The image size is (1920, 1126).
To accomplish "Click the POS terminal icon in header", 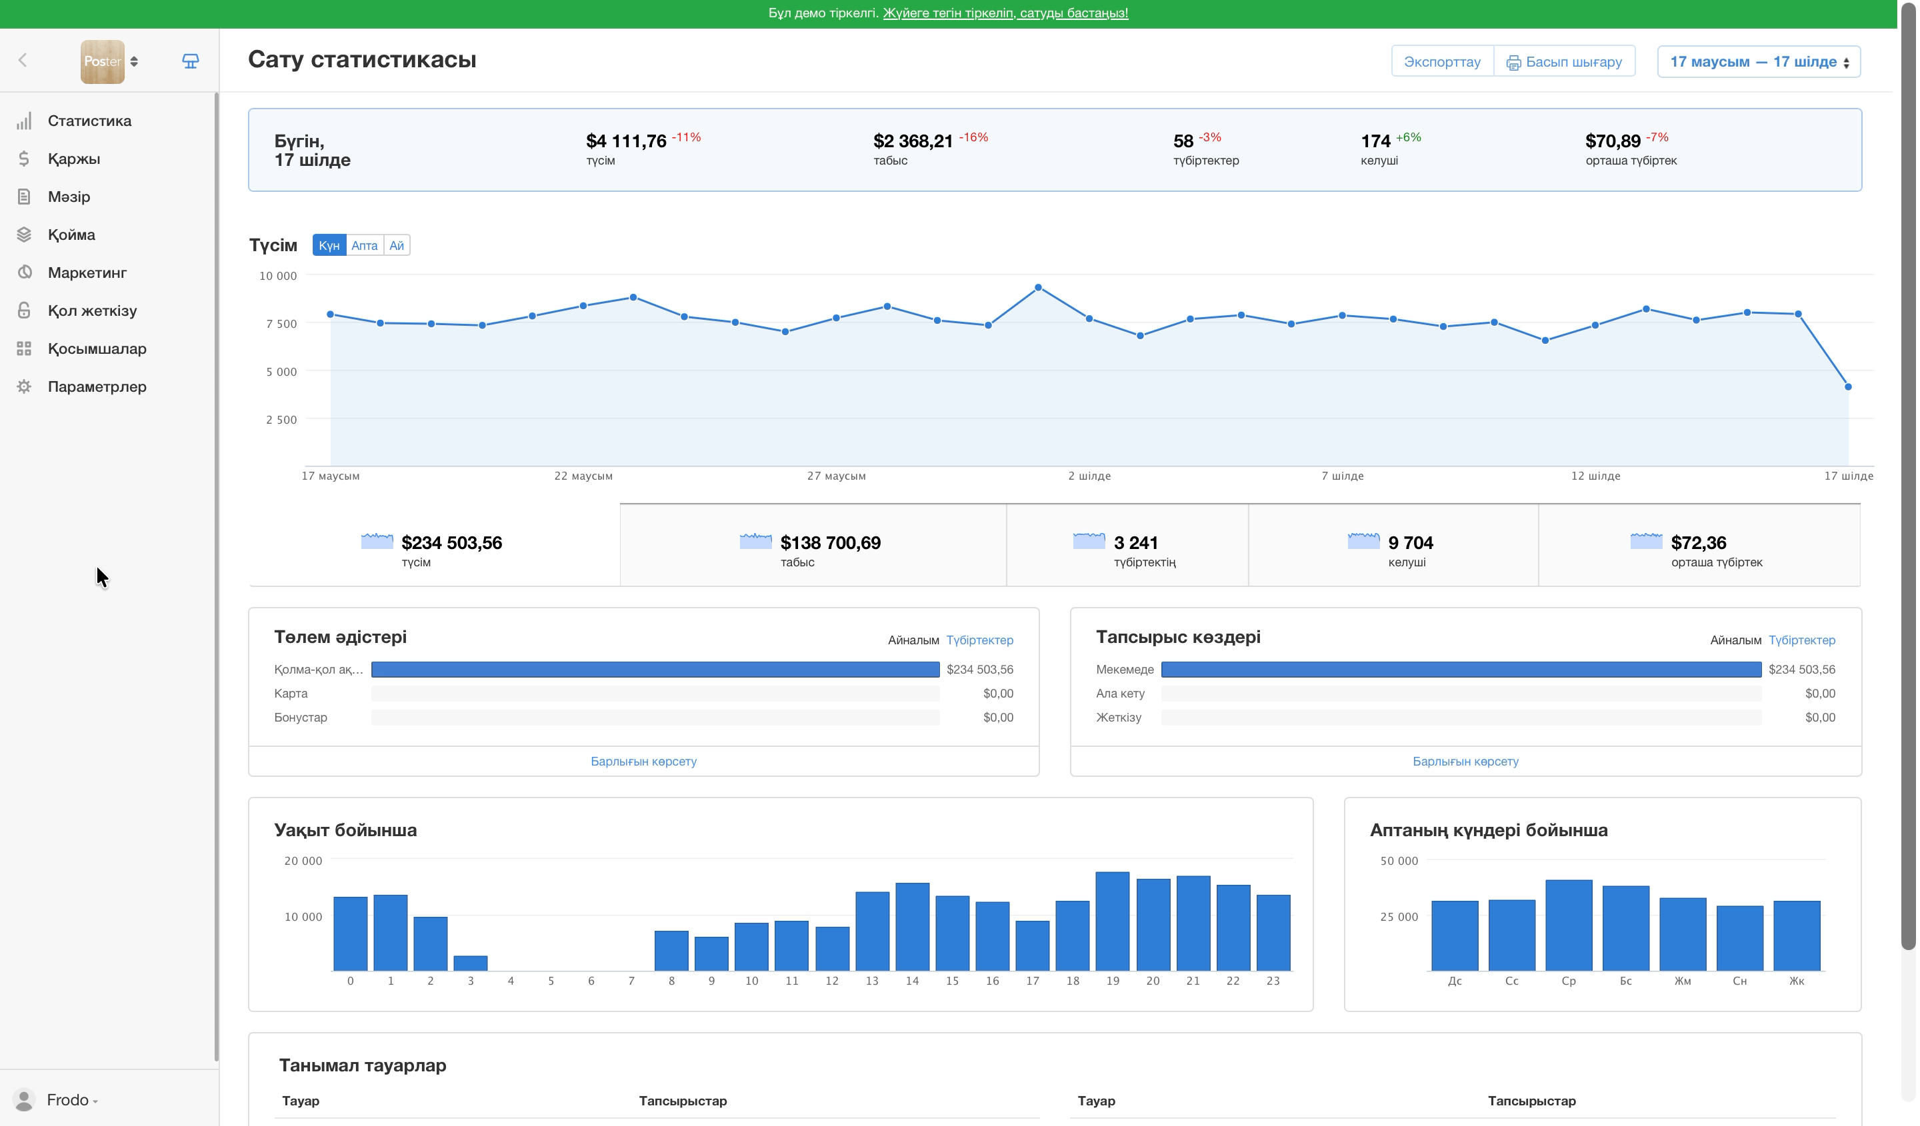I will click(x=191, y=62).
